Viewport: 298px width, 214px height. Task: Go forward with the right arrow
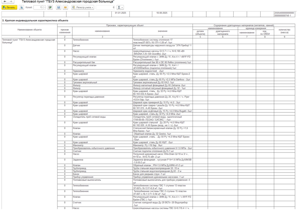tap(11, 1)
